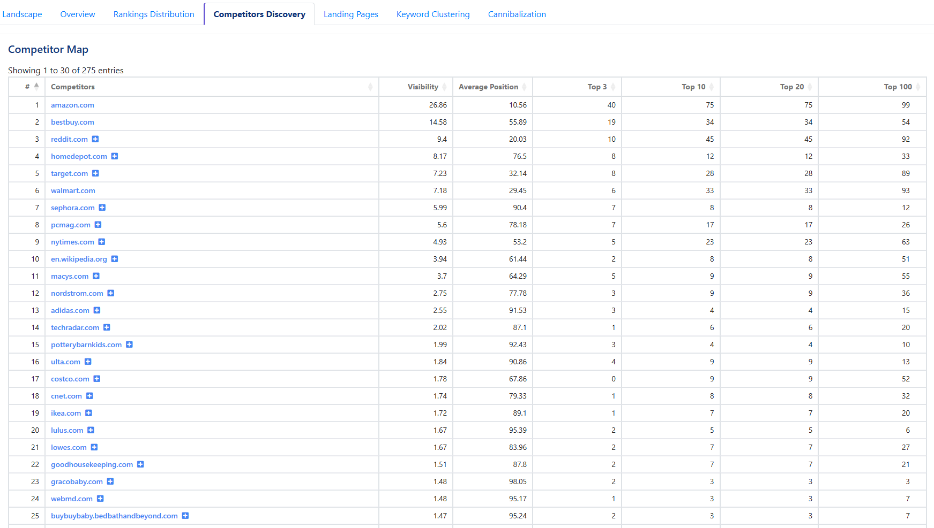Open the plus icon next to lulus.com
The width and height of the screenshot is (934, 528).
pos(91,430)
